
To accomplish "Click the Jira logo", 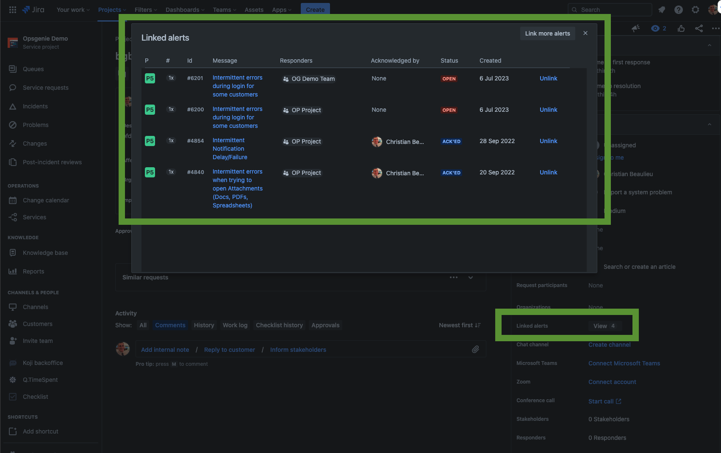I will pos(33,9).
